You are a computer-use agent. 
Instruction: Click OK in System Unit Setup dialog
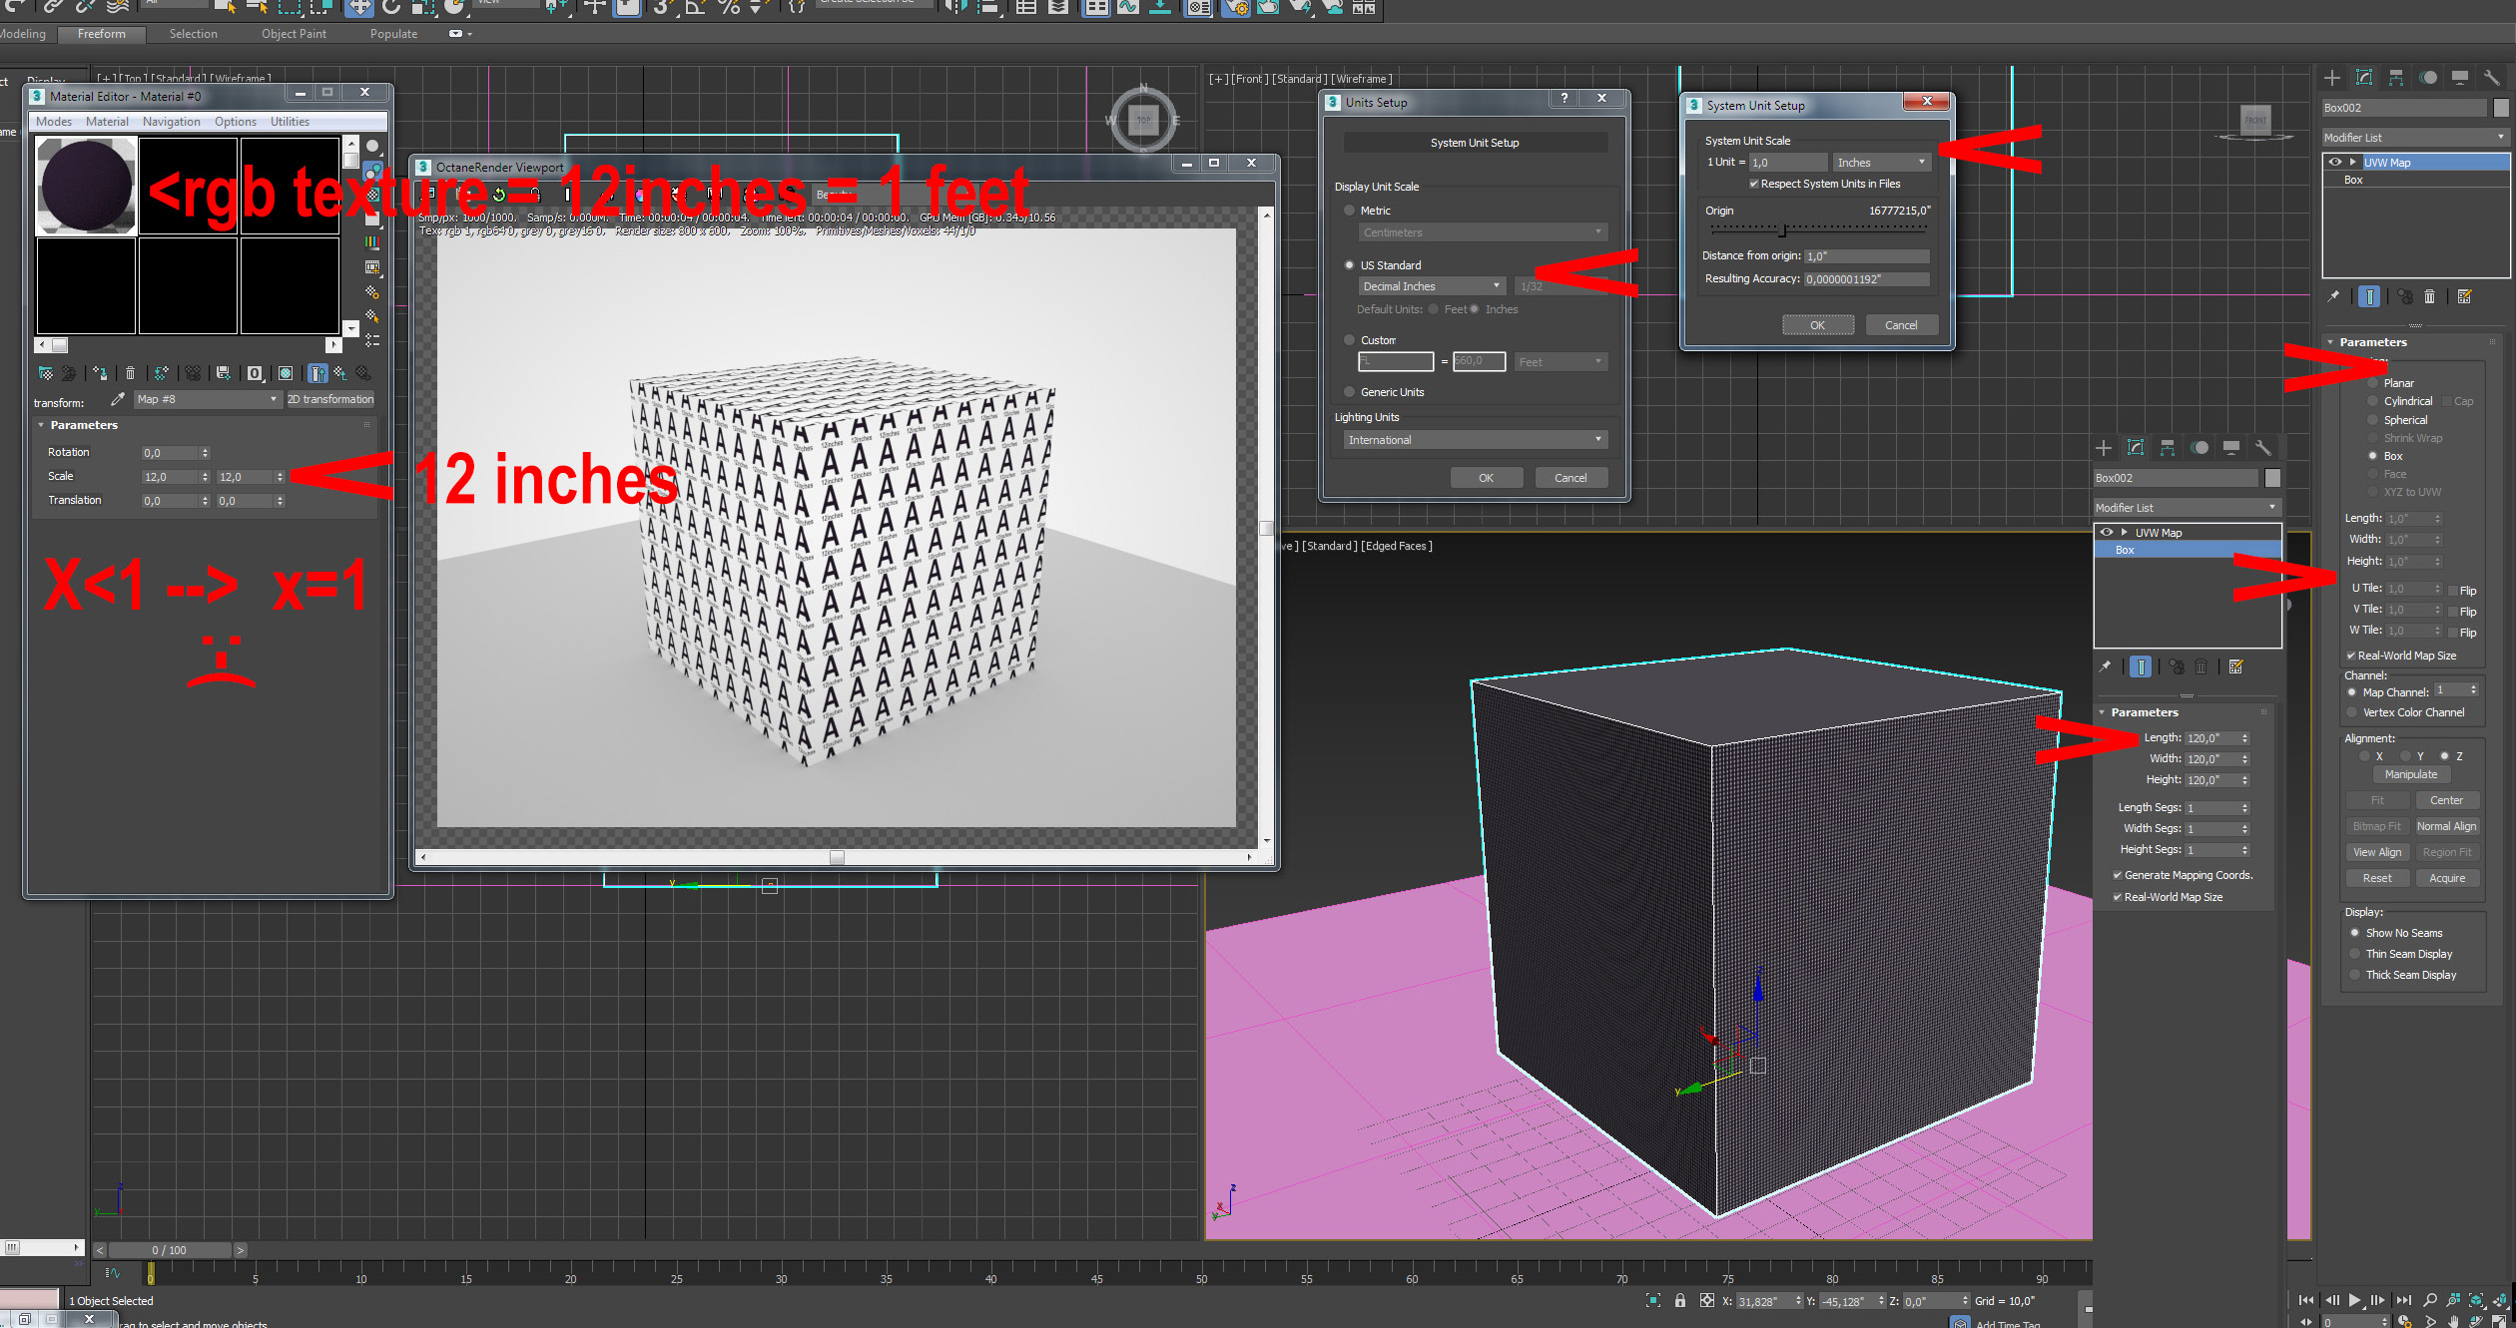(x=1817, y=325)
